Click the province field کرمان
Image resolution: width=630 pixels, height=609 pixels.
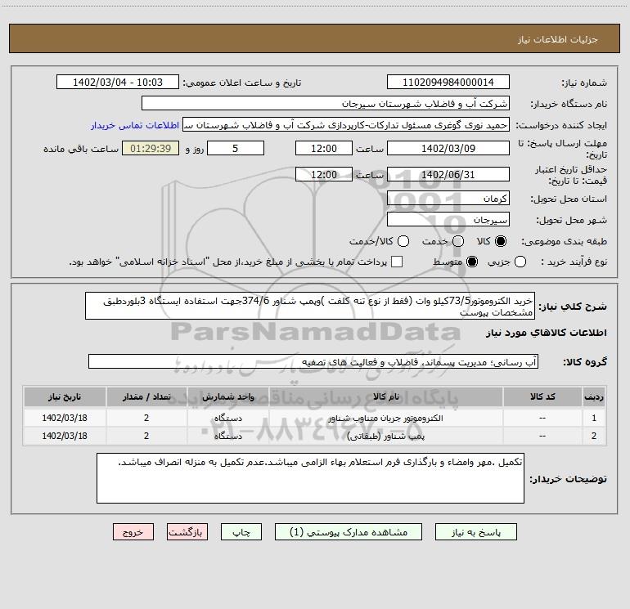(448, 198)
